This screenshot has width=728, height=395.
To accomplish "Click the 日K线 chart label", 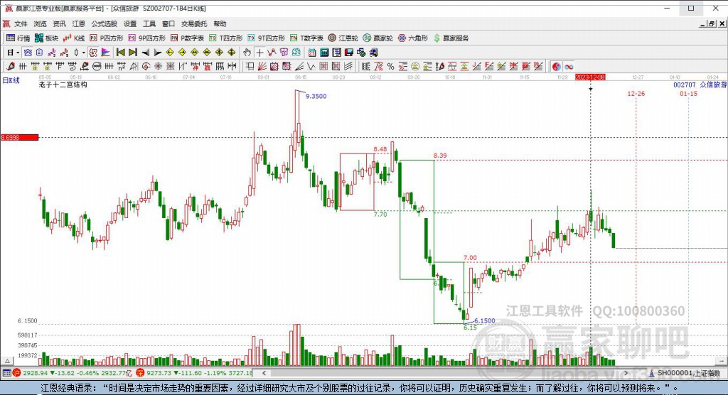I will 11,80.
